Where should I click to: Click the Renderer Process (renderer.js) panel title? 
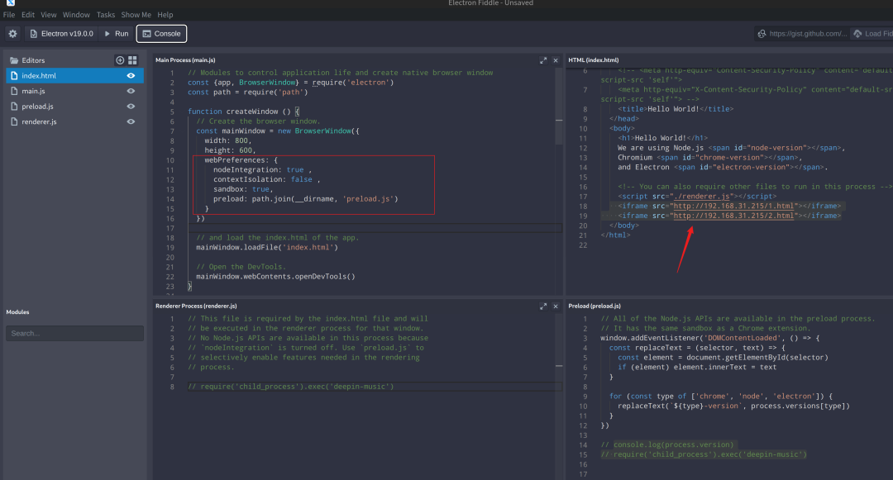pyautogui.click(x=196, y=306)
